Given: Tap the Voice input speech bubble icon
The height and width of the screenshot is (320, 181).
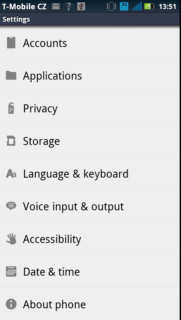Looking at the screenshot, I should point(11,206).
